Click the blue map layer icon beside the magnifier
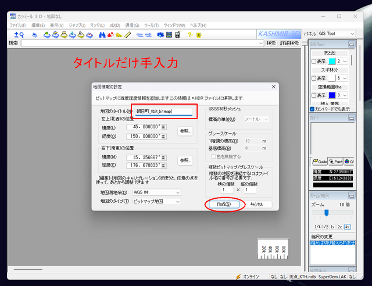This screenshot has width=372, height=286. pyautogui.click(x=35, y=35)
